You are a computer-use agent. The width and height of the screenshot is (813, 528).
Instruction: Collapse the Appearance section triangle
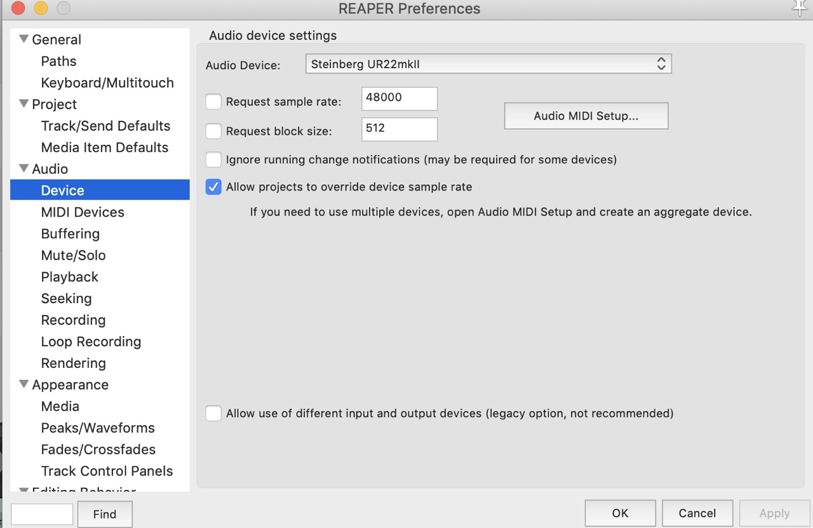click(24, 385)
